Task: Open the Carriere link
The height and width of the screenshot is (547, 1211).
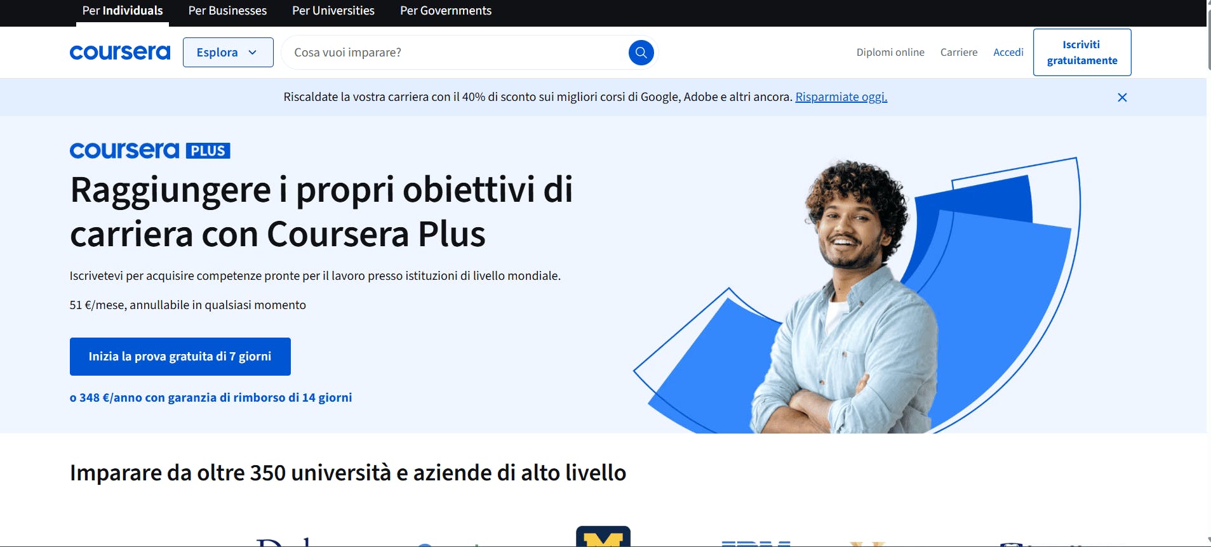Action: [959, 52]
